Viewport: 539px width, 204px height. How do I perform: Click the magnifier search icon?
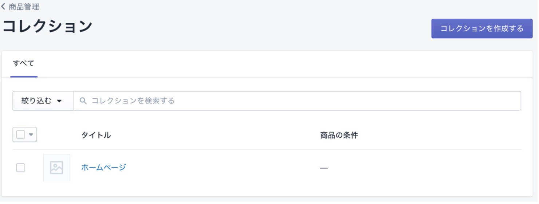click(x=83, y=101)
